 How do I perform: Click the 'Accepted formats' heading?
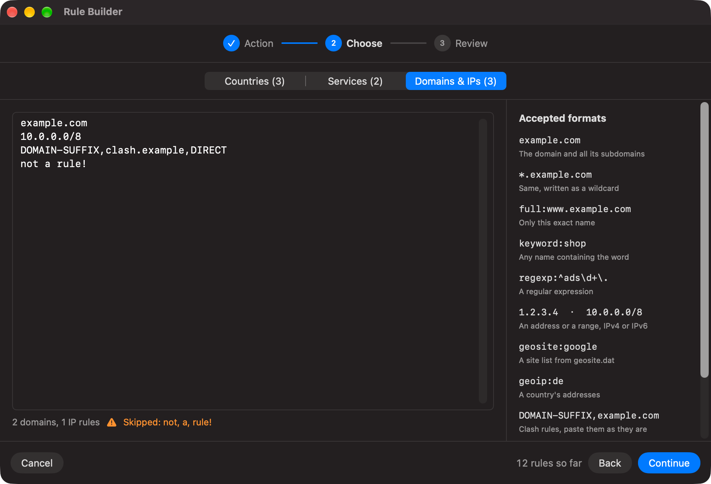click(x=562, y=118)
